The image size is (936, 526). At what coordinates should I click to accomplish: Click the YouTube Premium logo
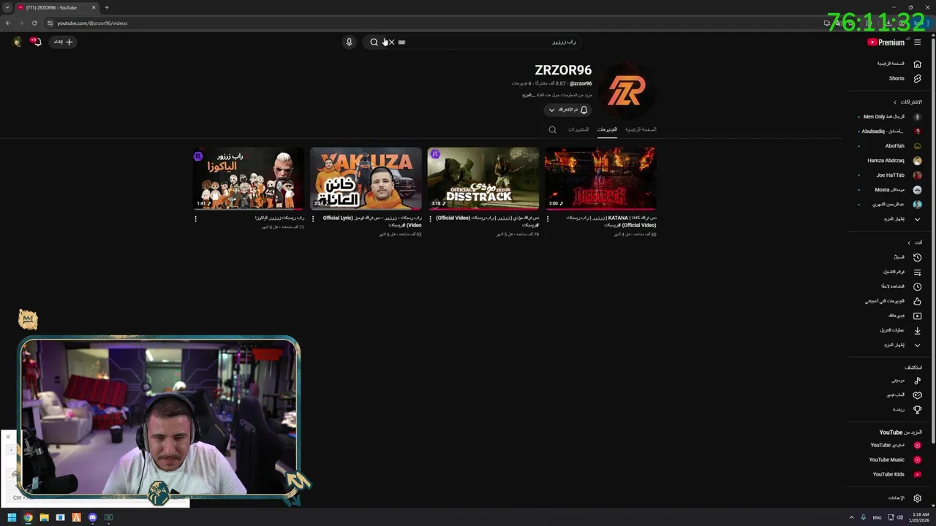[x=886, y=42]
